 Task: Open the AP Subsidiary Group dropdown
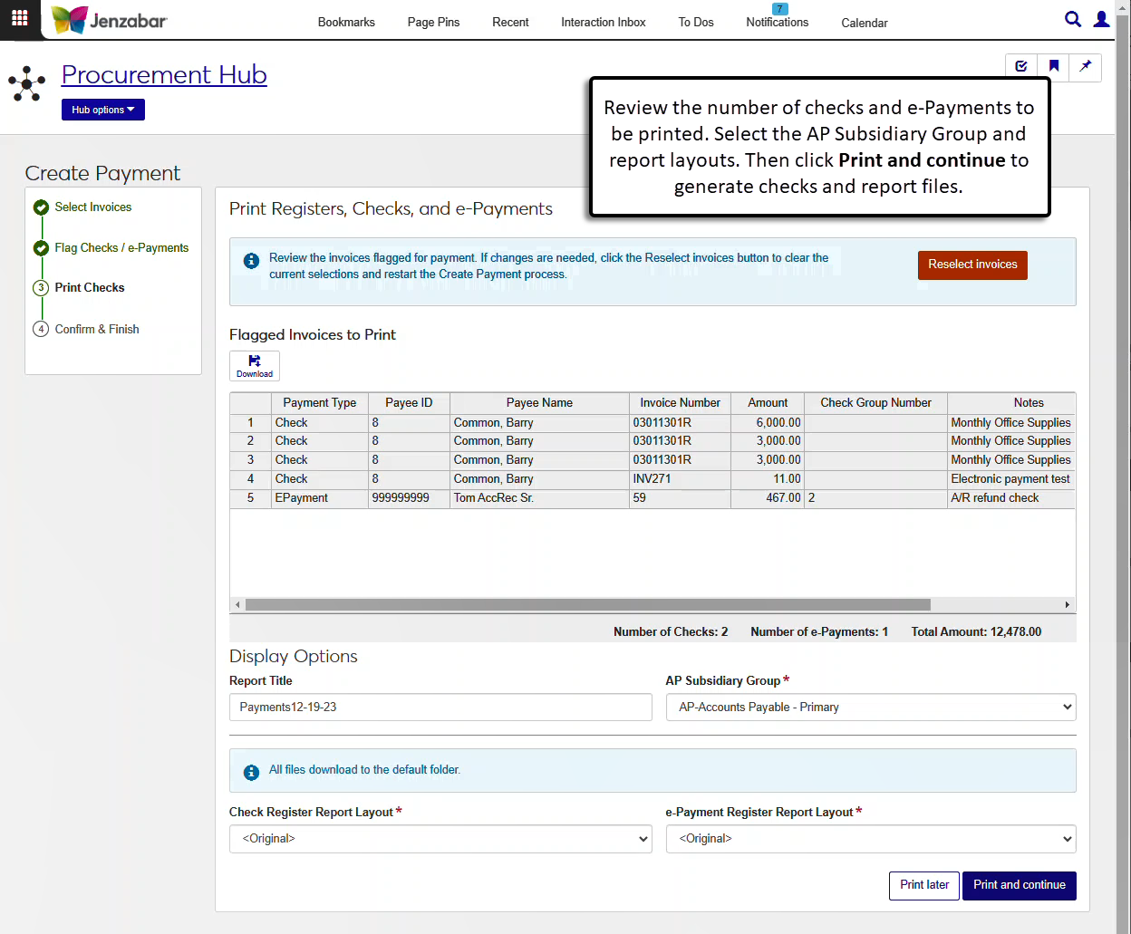click(x=870, y=708)
